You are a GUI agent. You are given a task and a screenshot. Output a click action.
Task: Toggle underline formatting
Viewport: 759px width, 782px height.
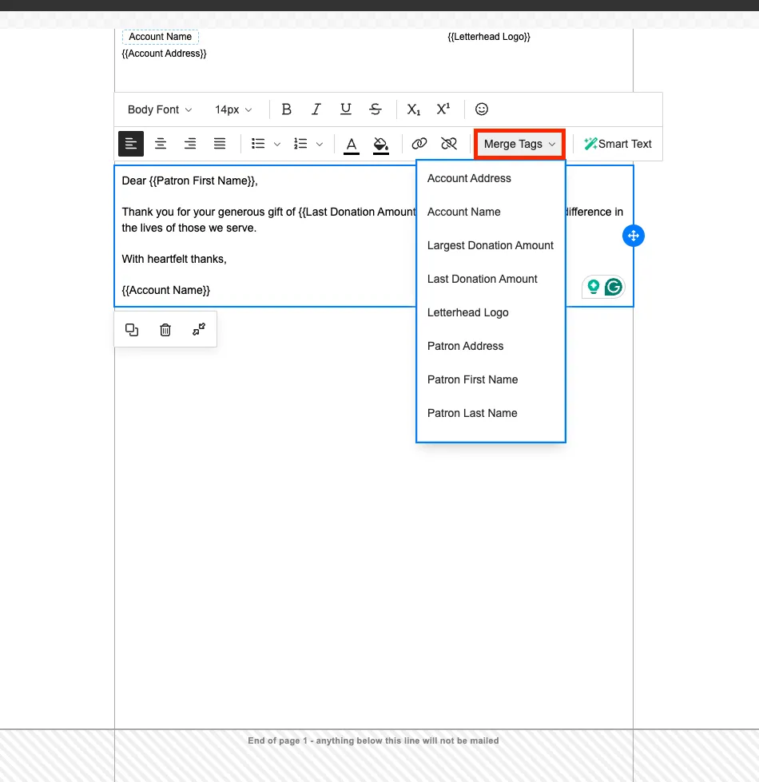pos(346,109)
